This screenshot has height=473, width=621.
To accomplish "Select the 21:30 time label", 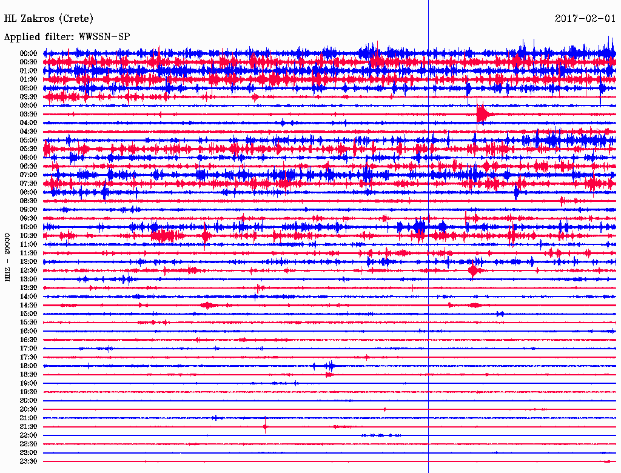I will tap(29, 427).
